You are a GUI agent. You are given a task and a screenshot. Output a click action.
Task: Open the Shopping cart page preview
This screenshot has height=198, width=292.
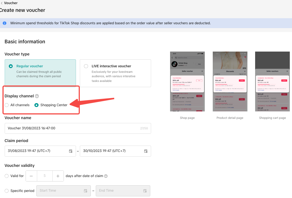click(272, 81)
